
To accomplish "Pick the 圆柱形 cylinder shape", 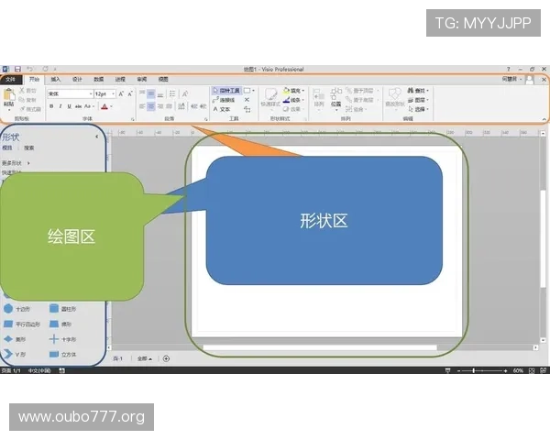I will click(x=66, y=308).
